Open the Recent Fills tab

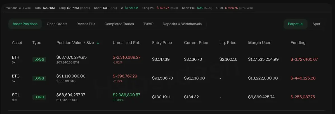pyautogui.click(x=86, y=24)
